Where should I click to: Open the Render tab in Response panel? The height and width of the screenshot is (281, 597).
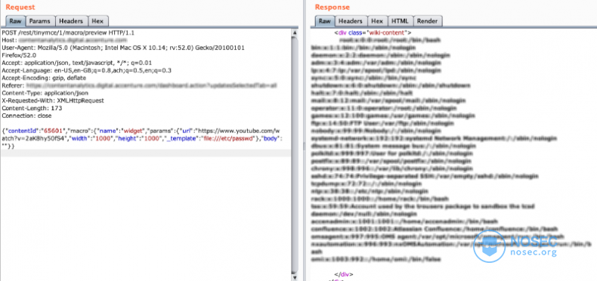(x=428, y=21)
